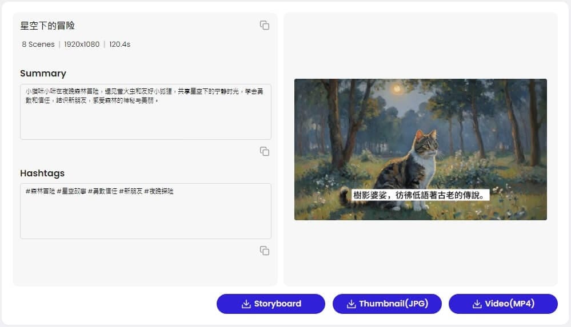Click the download arrow icon on Storyboard
Screen dimensions: 571x327
click(246, 304)
